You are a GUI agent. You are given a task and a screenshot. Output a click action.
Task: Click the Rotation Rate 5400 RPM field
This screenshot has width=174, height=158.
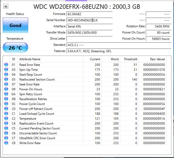159,27
